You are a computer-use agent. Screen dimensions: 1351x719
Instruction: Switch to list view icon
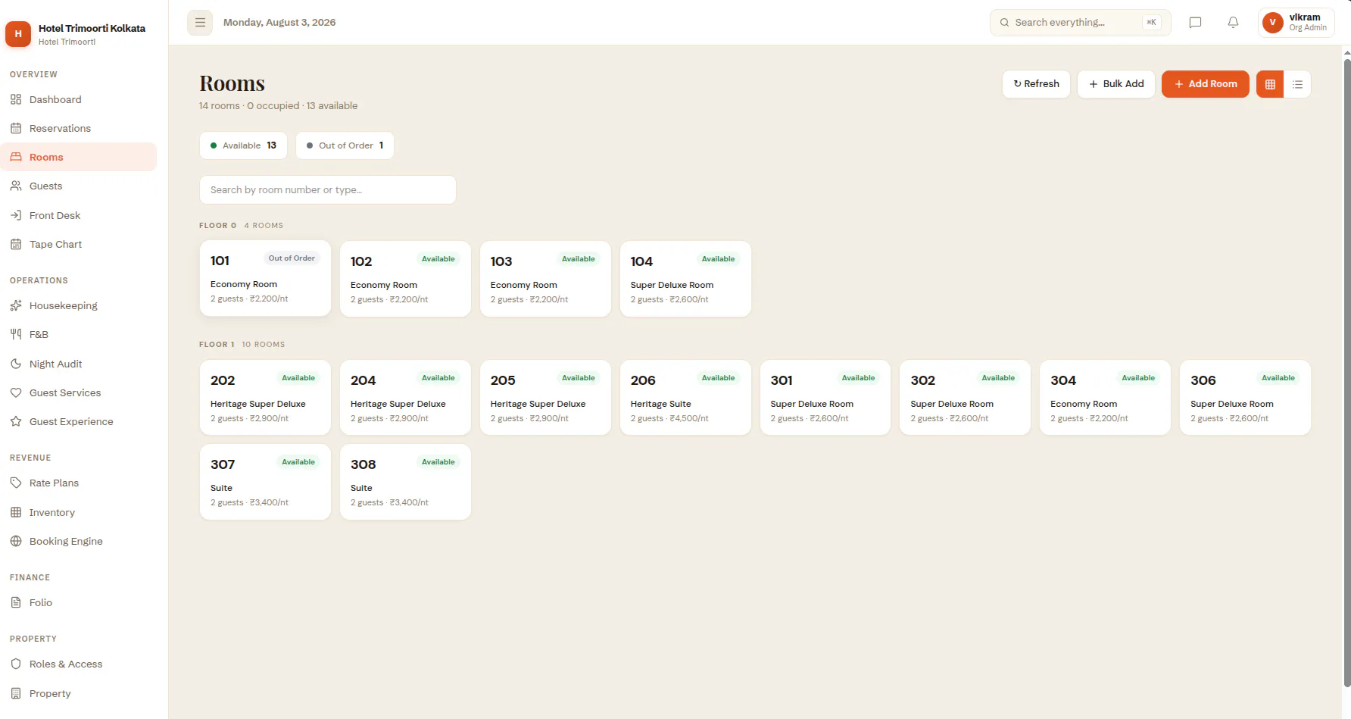(x=1297, y=84)
